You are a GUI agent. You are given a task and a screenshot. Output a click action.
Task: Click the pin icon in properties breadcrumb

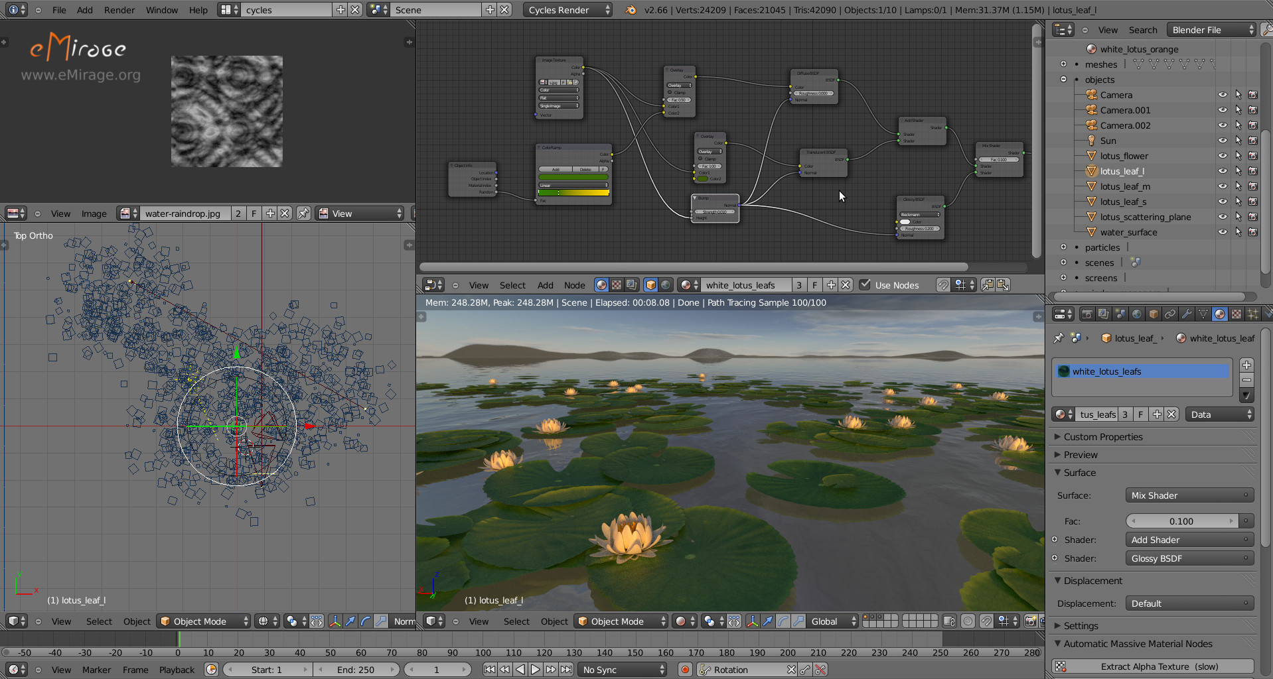(x=1059, y=338)
